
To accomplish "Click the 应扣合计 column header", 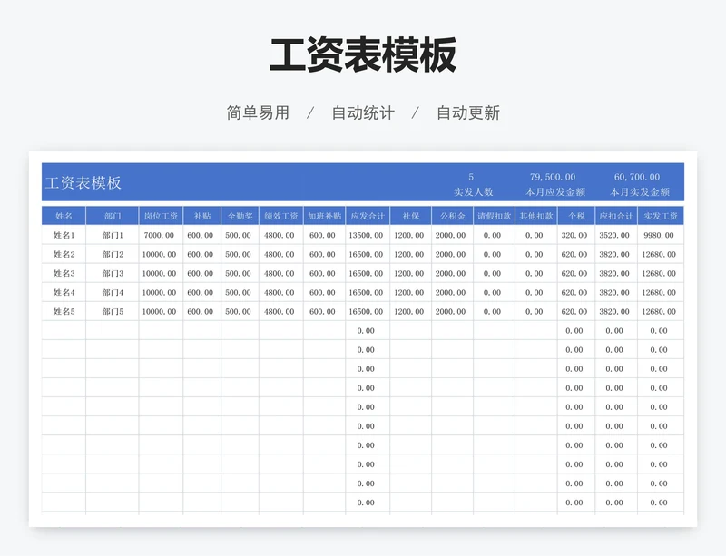I will [616, 216].
